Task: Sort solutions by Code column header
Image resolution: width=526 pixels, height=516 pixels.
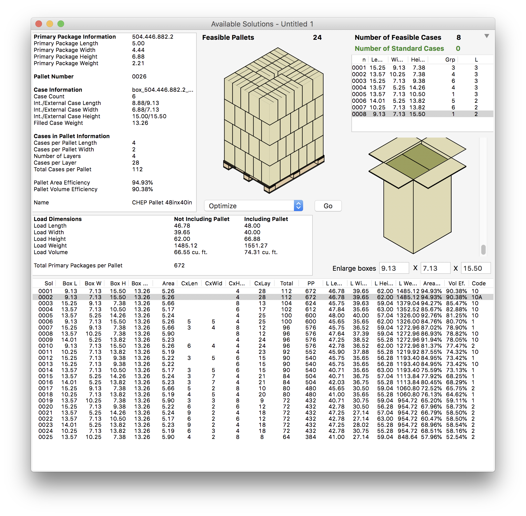Action: [x=478, y=283]
